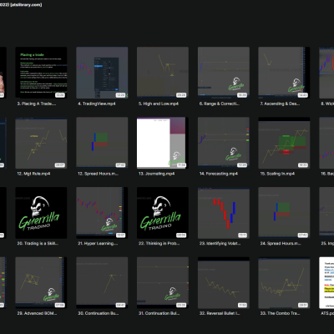
Task: Open the 14. Forecasting.mp4 thumbnail
Action: pos(224,143)
